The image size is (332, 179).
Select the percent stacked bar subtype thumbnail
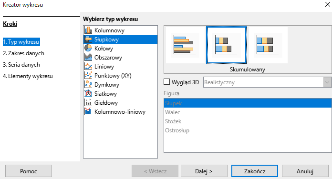(x=268, y=45)
